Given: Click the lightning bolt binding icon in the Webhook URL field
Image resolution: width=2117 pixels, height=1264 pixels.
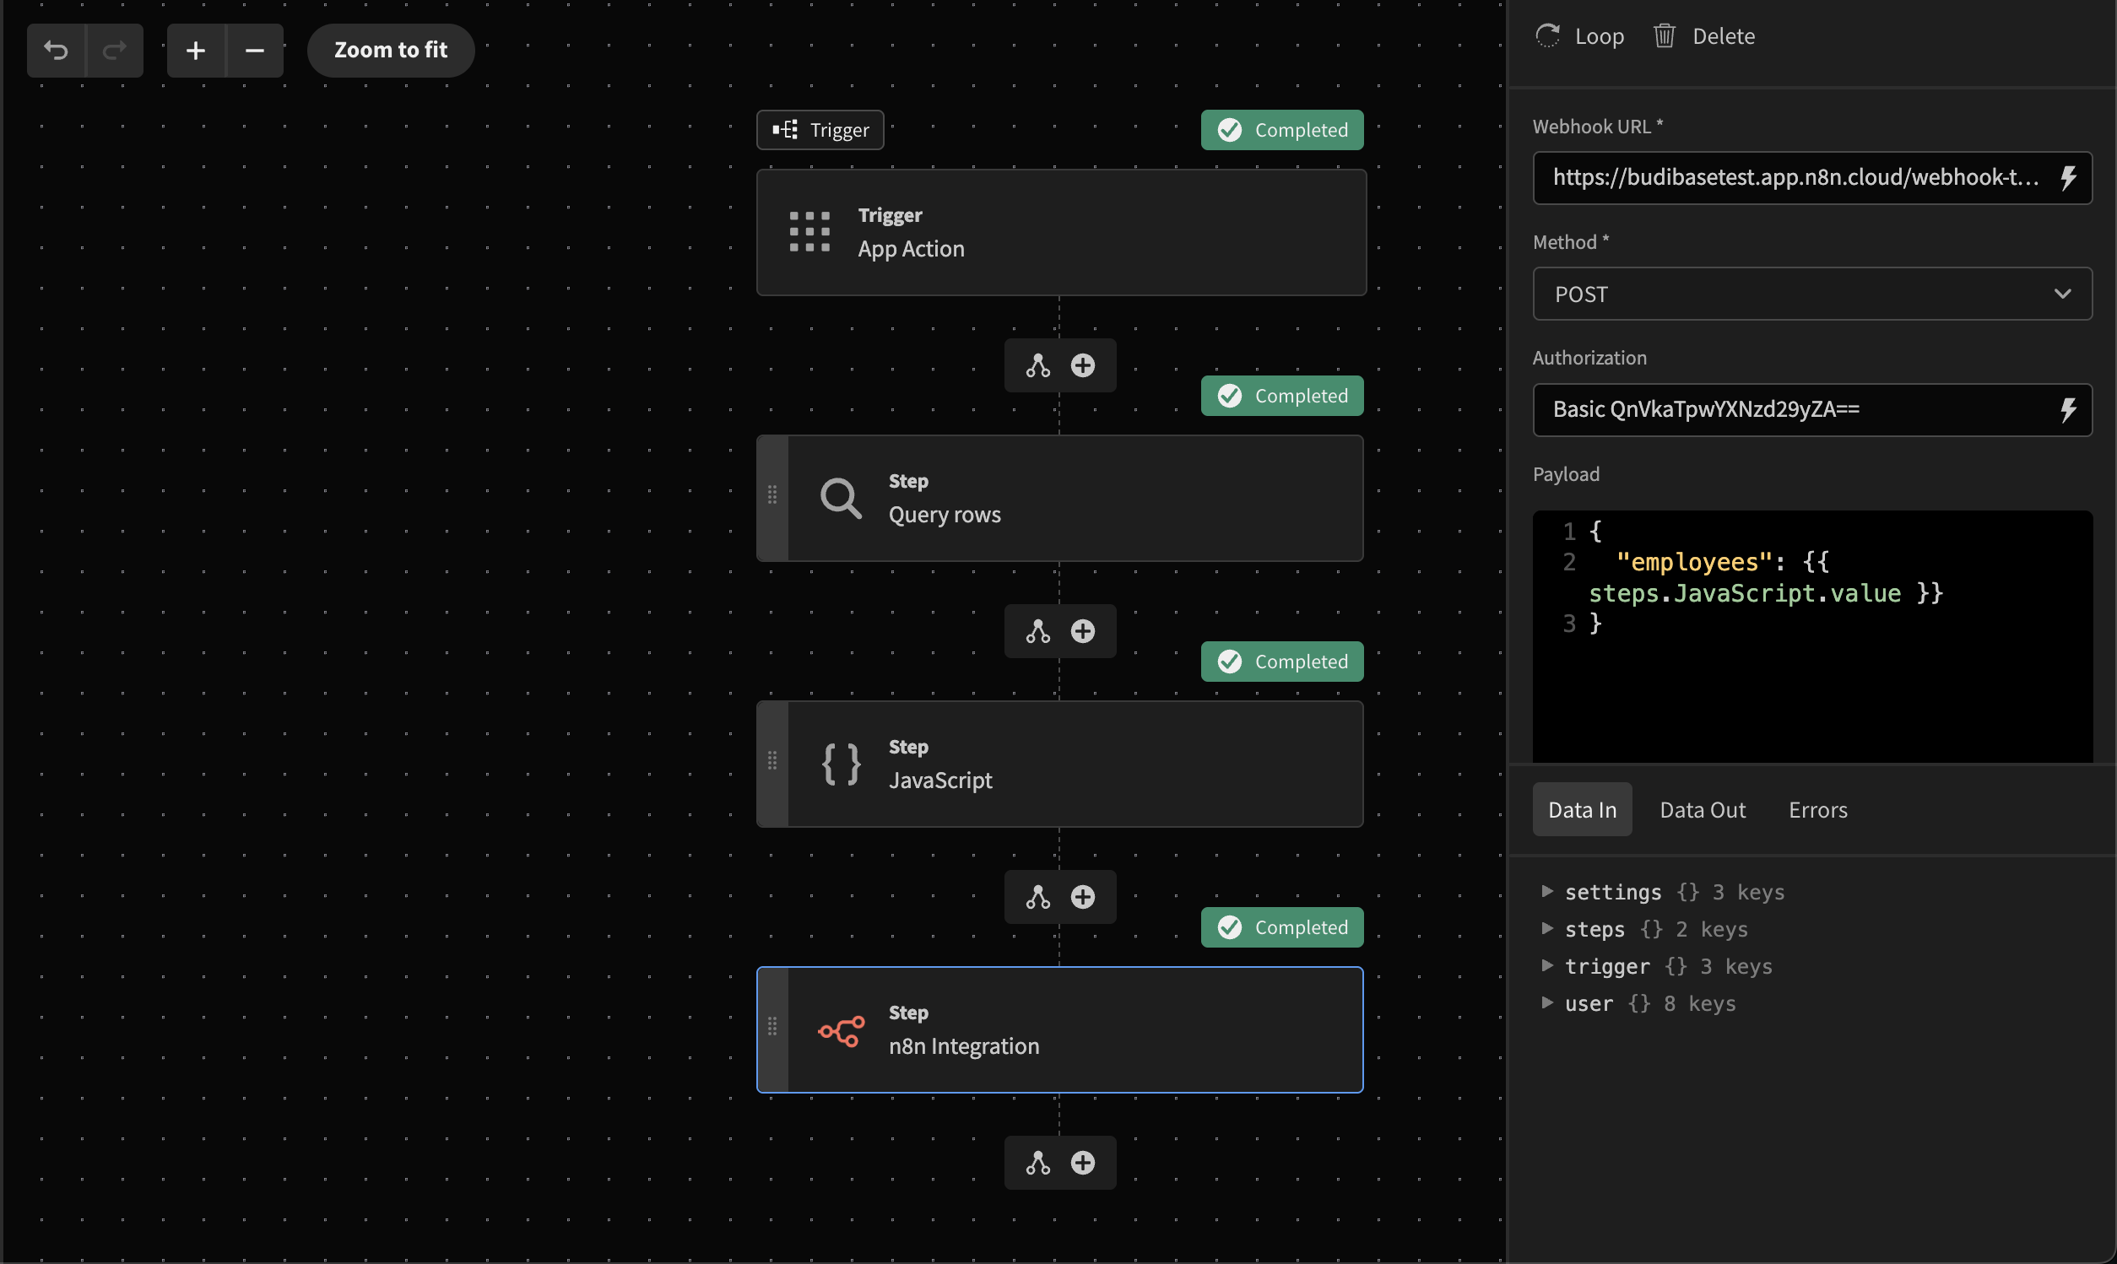Looking at the screenshot, I should 2067,177.
